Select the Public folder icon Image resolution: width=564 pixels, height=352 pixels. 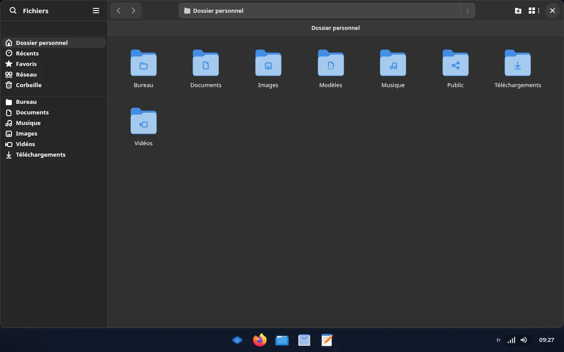tap(456, 63)
